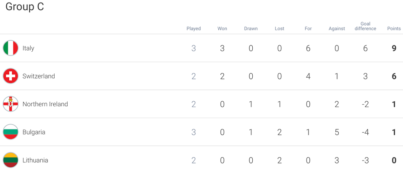Click the Northern Ireland flag icon
Screen dimensions: 403x171
pyautogui.click(x=10, y=104)
